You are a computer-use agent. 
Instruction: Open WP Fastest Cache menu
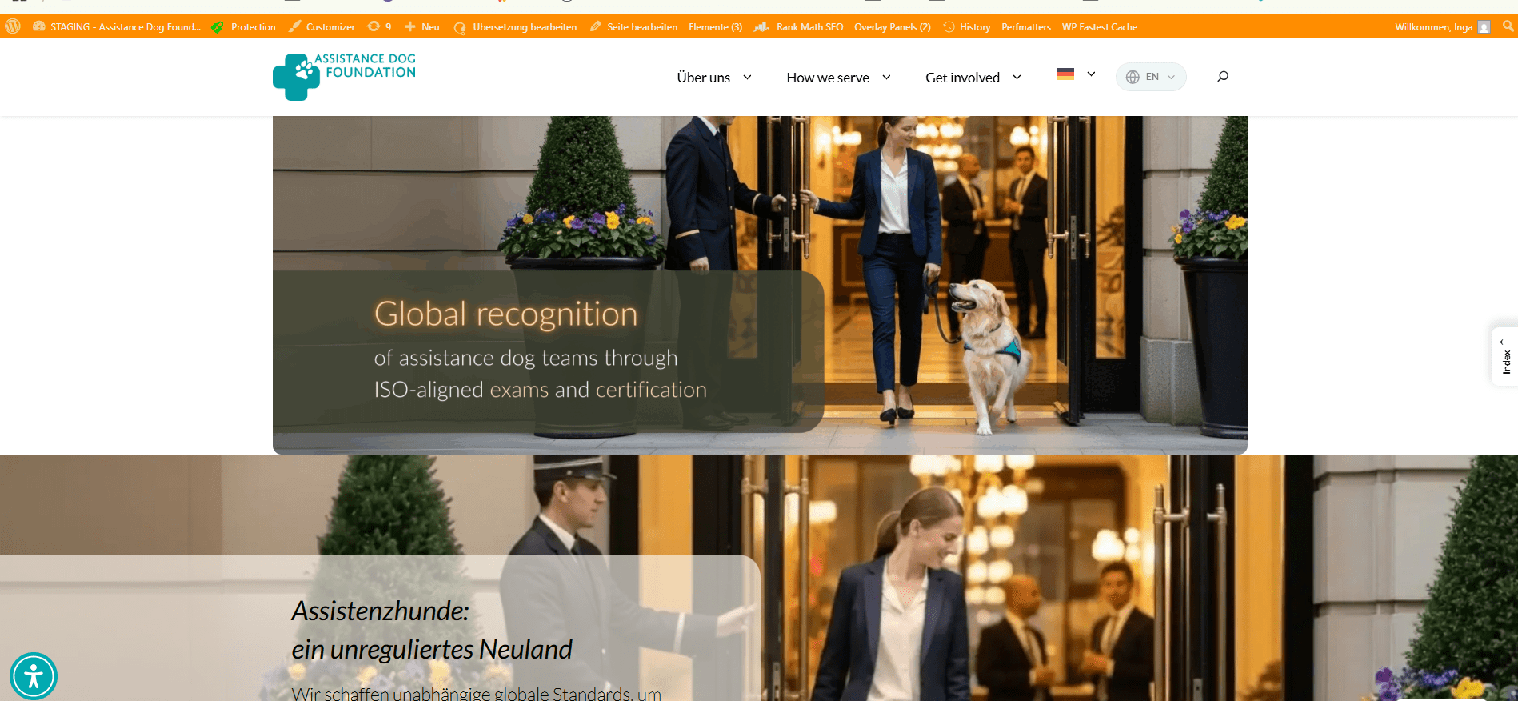(x=1100, y=26)
